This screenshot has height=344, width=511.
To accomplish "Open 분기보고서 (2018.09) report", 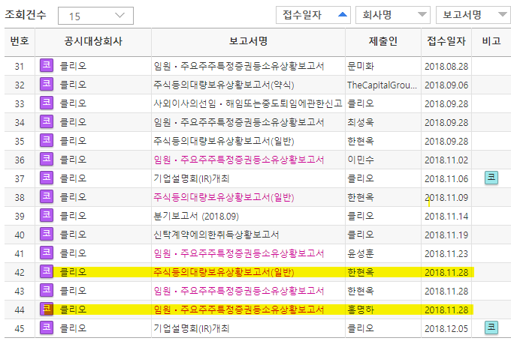I will click(196, 216).
